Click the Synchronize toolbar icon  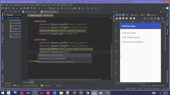click(10, 8)
